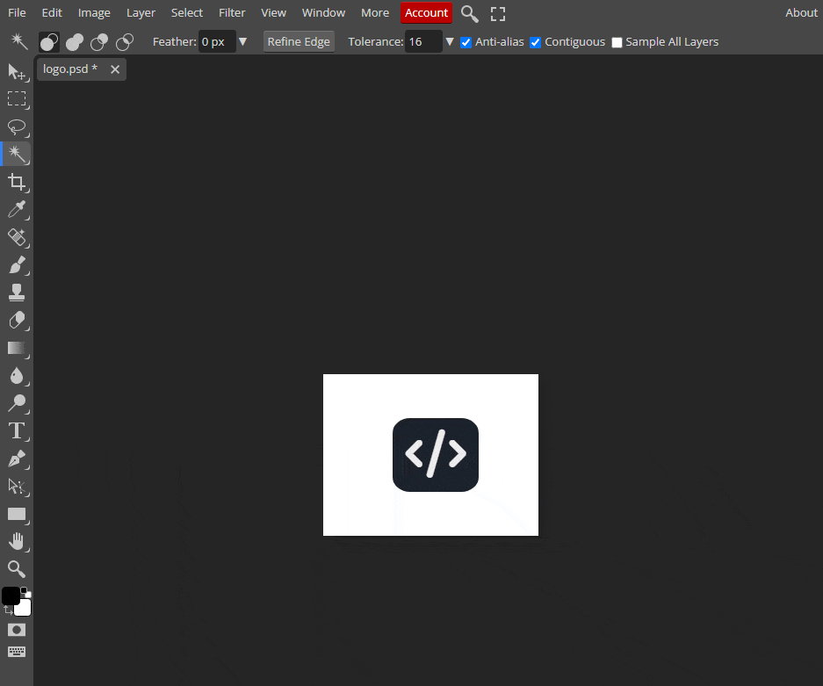Screen dimensions: 823x686
Task: Expand the Feather value dropdown arrow
Action: [243, 41]
